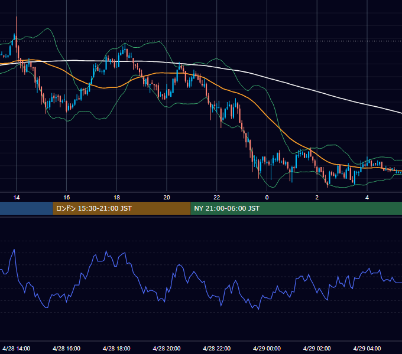402x354 pixels.
Task: Click the 4/29 02:00 date label
Action: [x=317, y=348]
